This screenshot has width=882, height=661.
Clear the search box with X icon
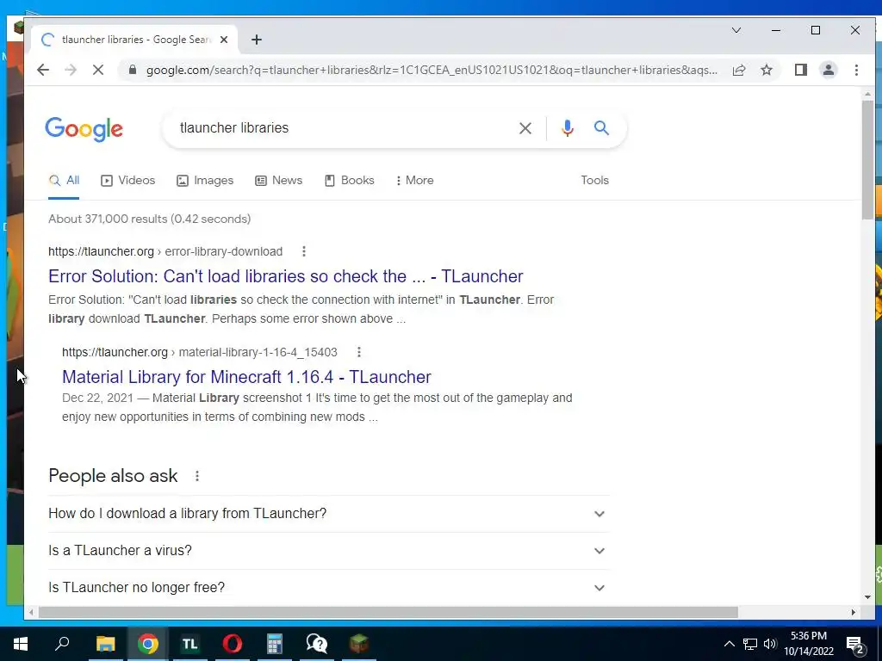click(x=525, y=128)
